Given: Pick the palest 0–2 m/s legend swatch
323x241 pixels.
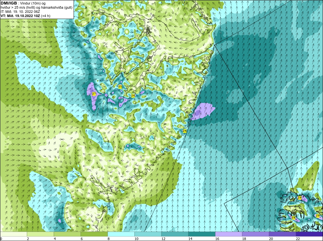Looking at the screenshot, I should click(x=14, y=234).
